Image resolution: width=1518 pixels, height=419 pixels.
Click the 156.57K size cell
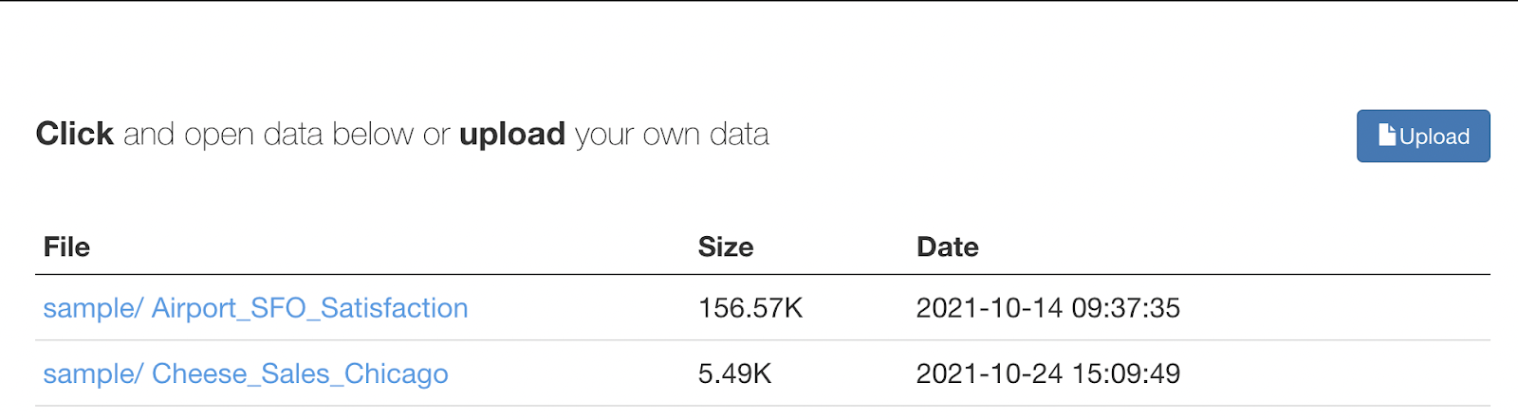[750, 308]
